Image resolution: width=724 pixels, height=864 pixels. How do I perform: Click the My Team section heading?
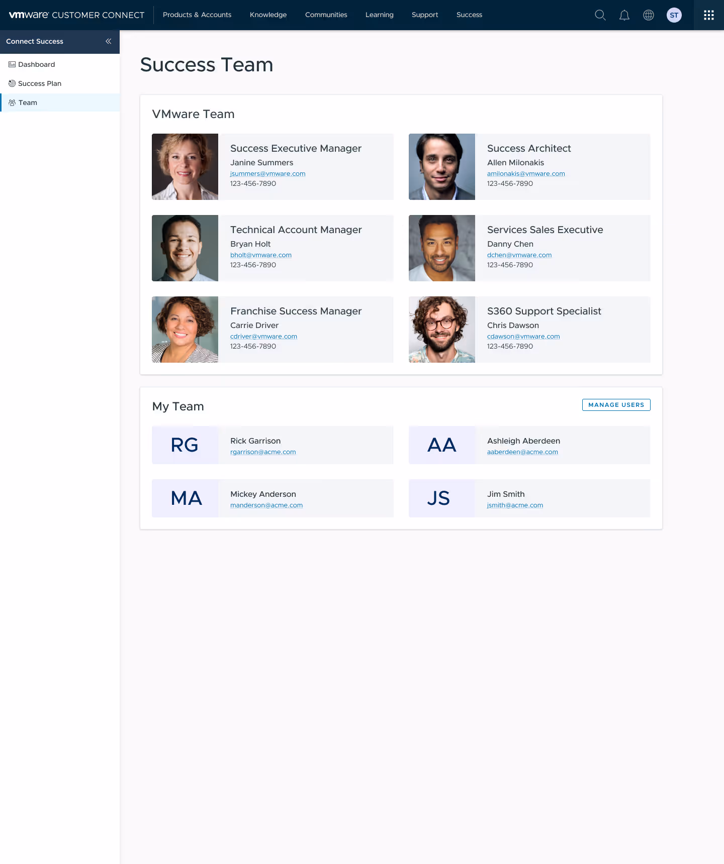[178, 406]
